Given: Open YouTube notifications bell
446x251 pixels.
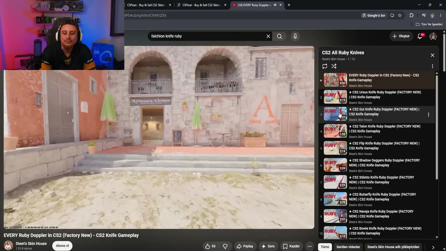Looking at the screenshot, I should coord(420,36).
